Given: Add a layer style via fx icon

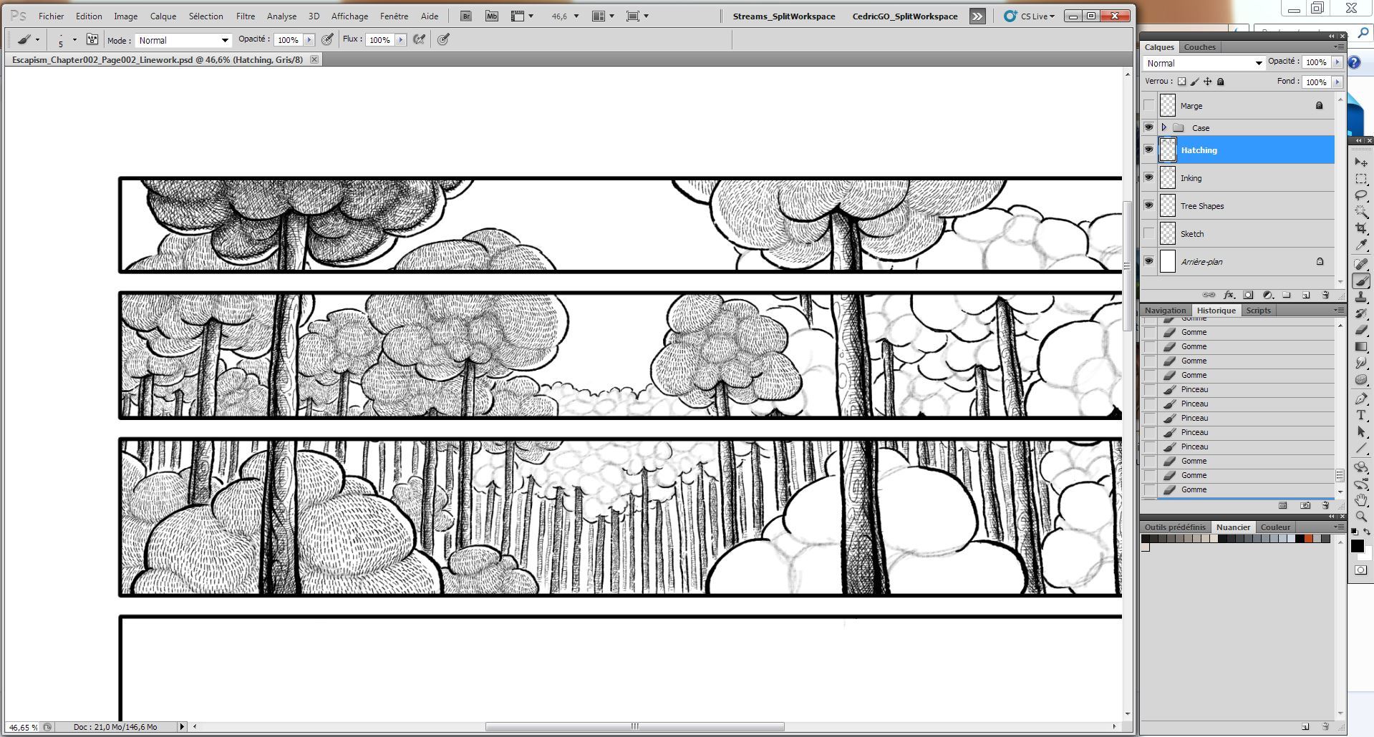Looking at the screenshot, I should pos(1229,295).
